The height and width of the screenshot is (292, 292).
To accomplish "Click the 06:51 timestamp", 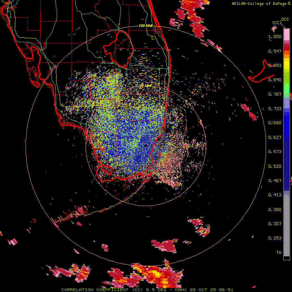I will click(225, 290).
